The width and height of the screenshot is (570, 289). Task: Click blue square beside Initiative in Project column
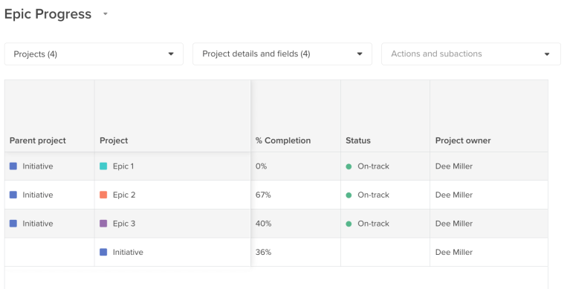(103, 252)
